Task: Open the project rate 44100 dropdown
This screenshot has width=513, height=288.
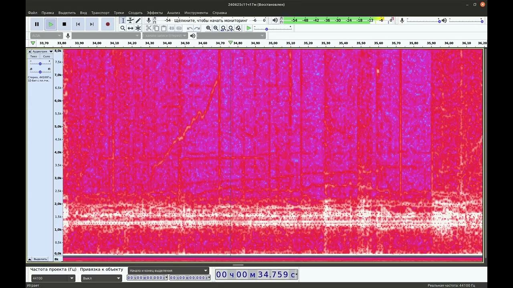Action: [53, 278]
